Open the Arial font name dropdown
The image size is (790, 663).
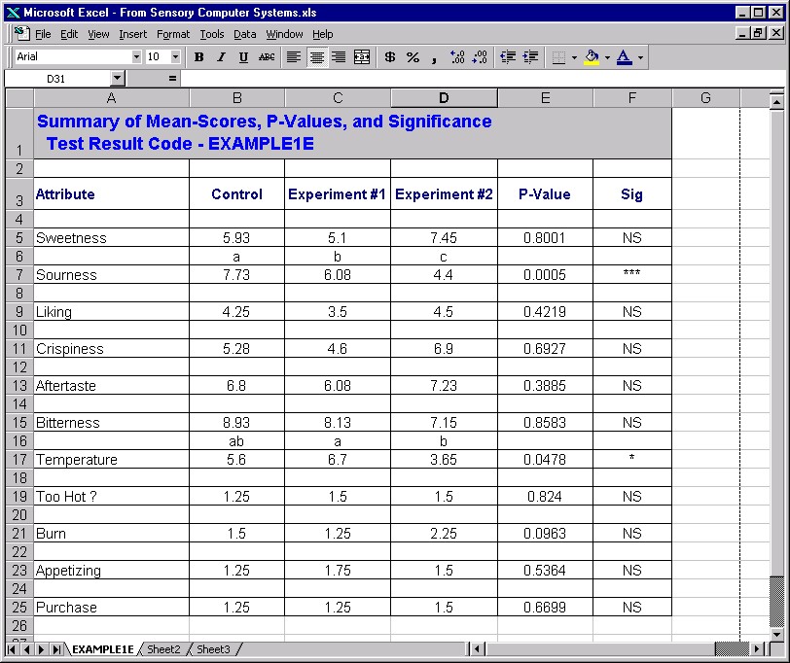135,57
